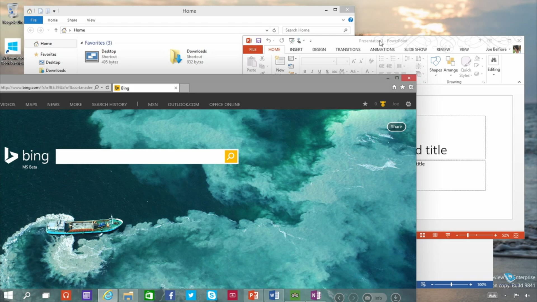This screenshot has width=537, height=302.
Task: Open Tools gear in Internet Explorer toolbar
Action: point(411,87)
